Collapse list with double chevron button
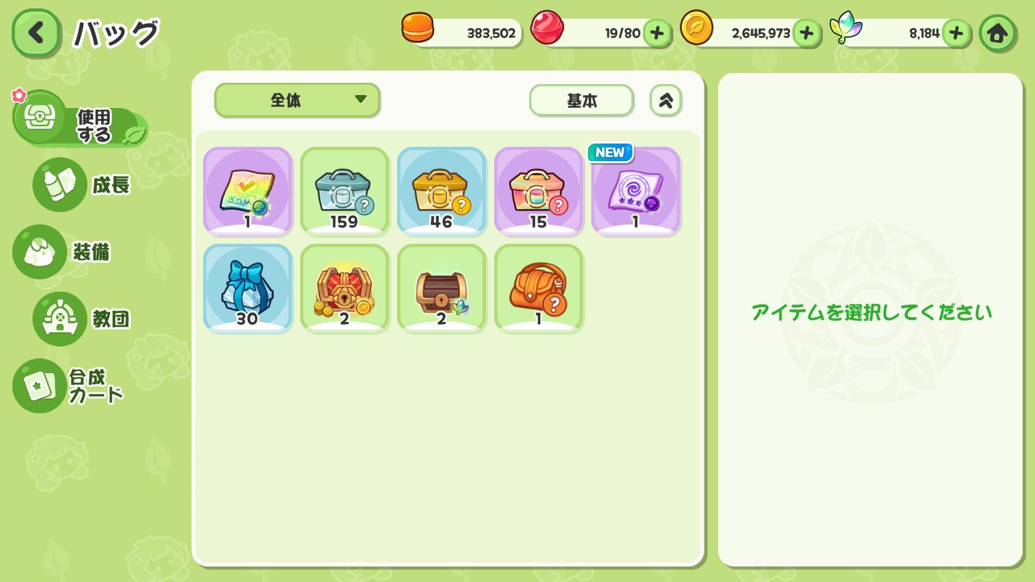Viewport: 1035px width, 582px height. coord(666,100)
